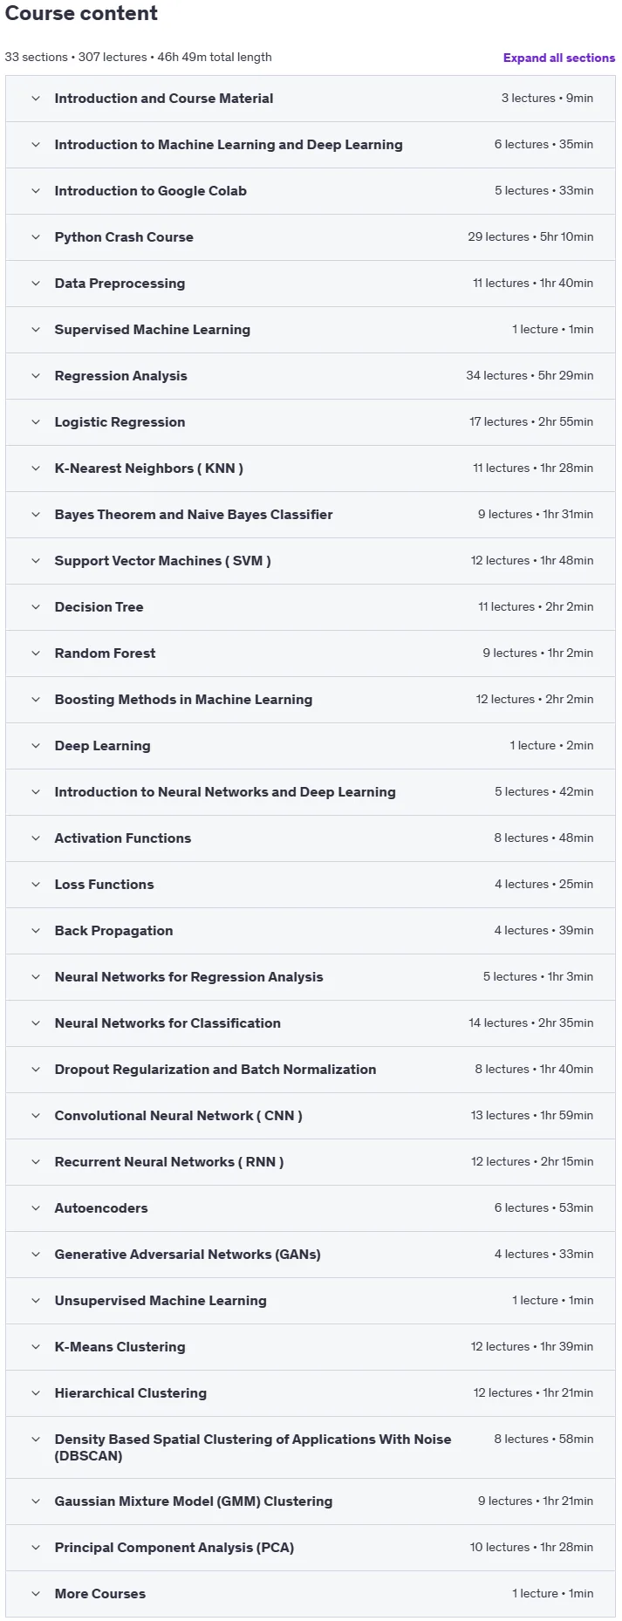622x1621 pixels.
Task: Open the Random Forest section
Action: pyautogui.click(x=311, y=653)
